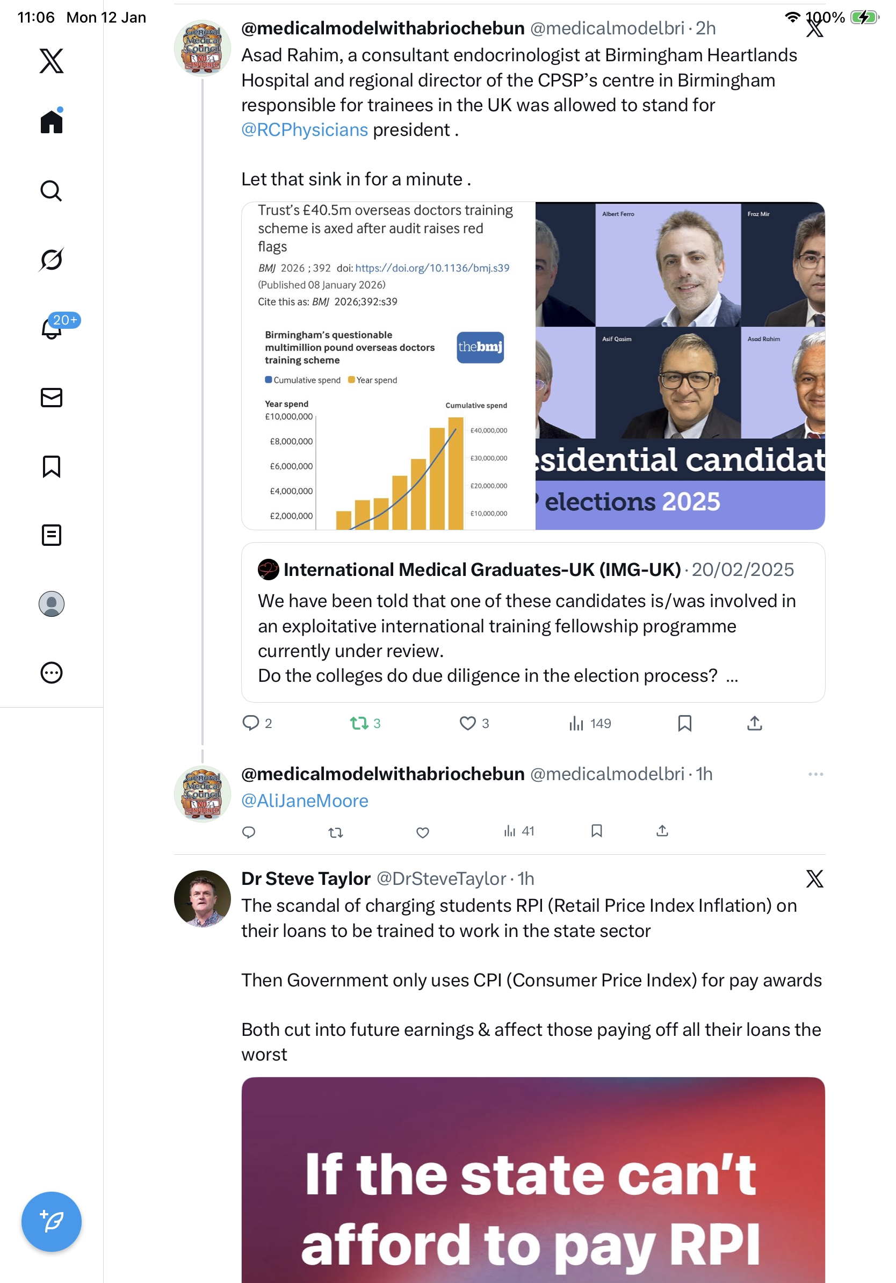Open Grok from the sidebar
The image size is (896, 1283).
tap(51, 260)
